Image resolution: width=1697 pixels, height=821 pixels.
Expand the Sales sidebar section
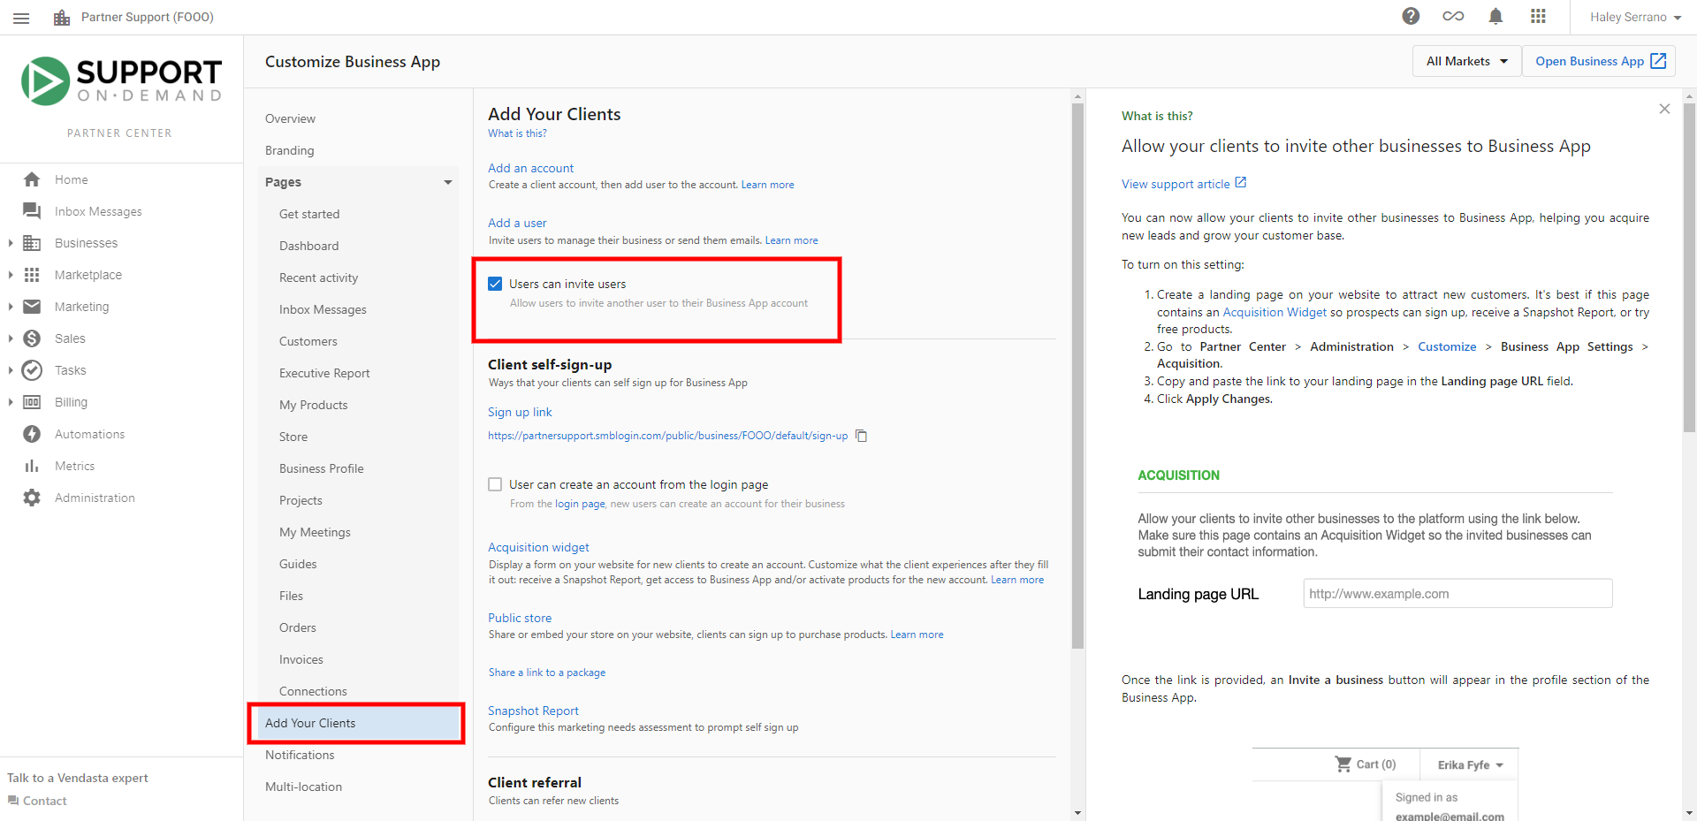pyautogui.click(x=10, y=338)
